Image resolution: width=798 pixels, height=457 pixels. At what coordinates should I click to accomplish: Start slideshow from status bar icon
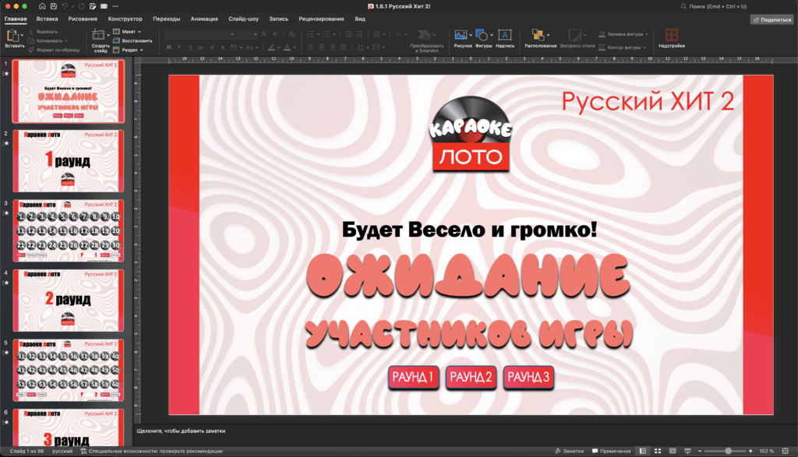[687, 451]
